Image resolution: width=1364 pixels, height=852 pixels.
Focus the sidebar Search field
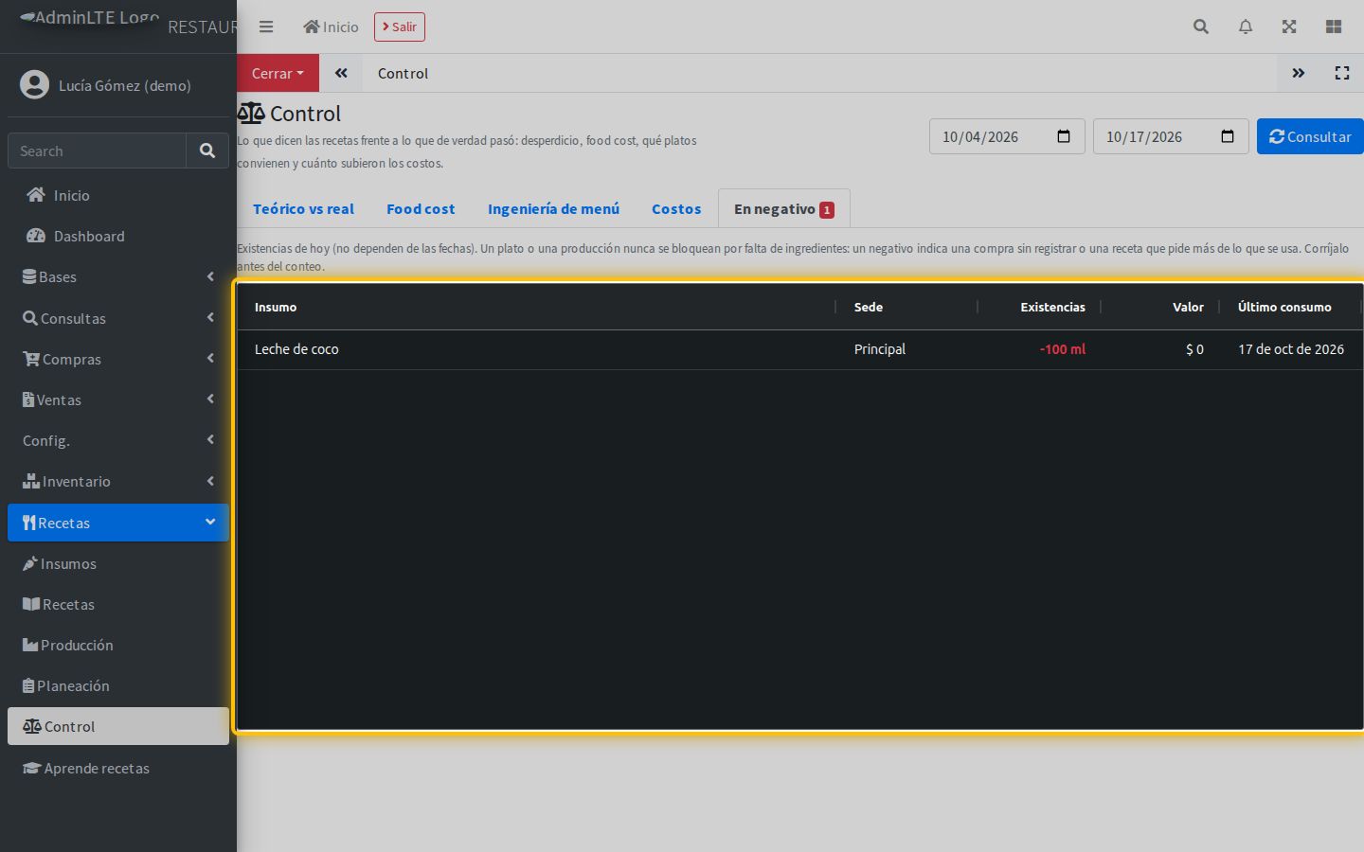pyautogui.click(x=97, y=151)
